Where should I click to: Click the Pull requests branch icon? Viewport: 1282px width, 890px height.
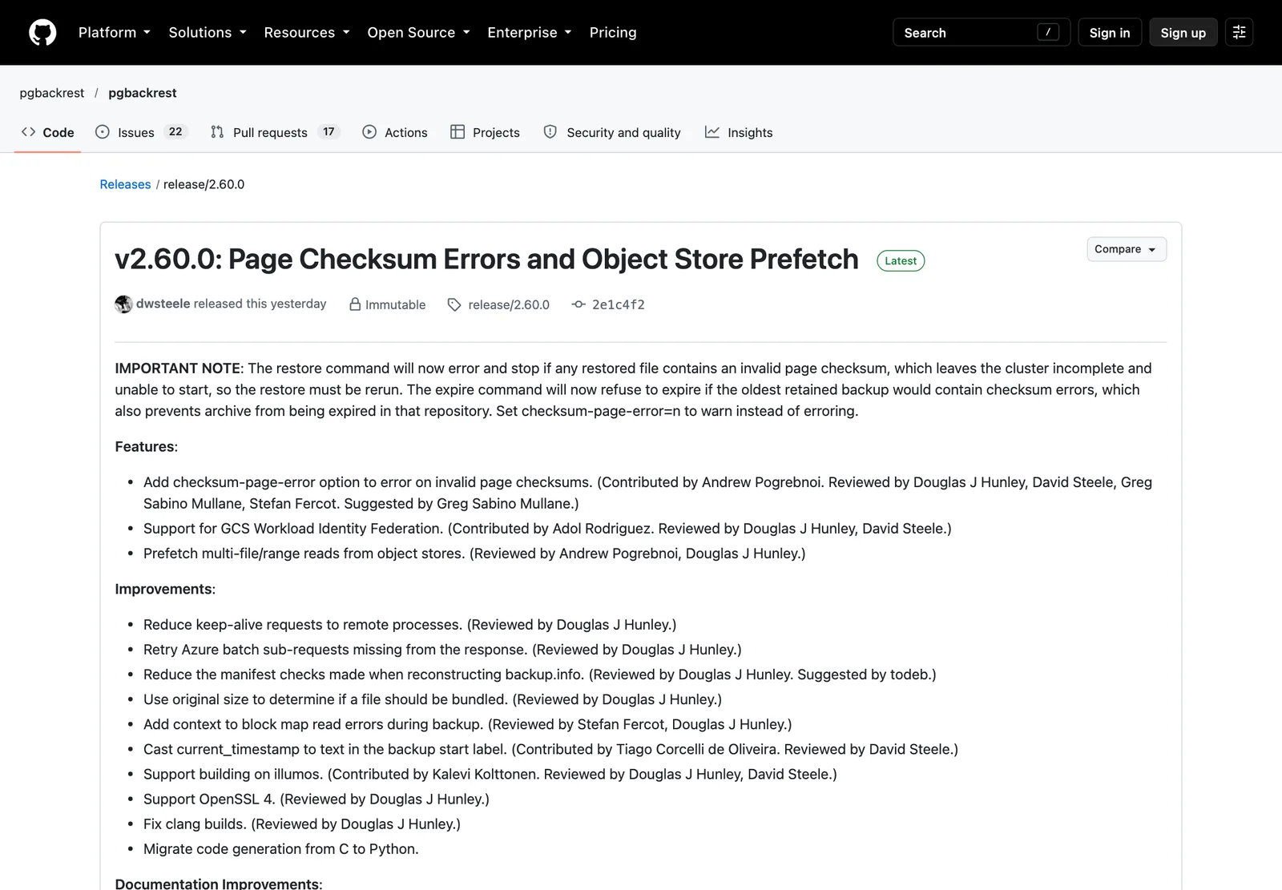tap(217, 132)
